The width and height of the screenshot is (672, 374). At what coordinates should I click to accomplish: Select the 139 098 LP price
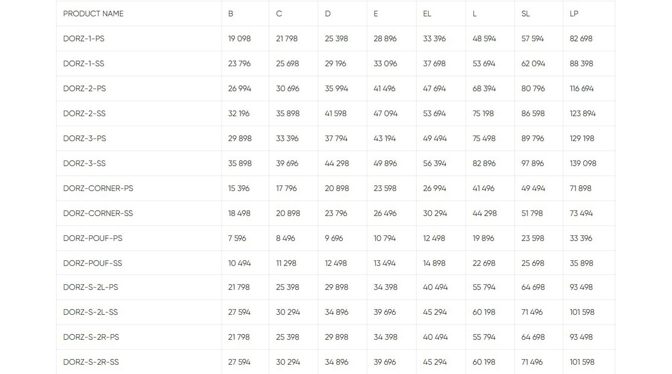click(583, 163)
